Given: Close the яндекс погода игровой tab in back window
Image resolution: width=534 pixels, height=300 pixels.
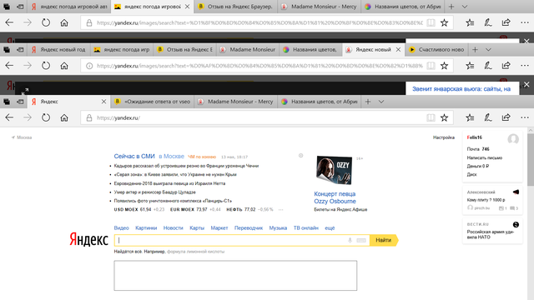Looking at the screenshot, I should click(187, 7).
